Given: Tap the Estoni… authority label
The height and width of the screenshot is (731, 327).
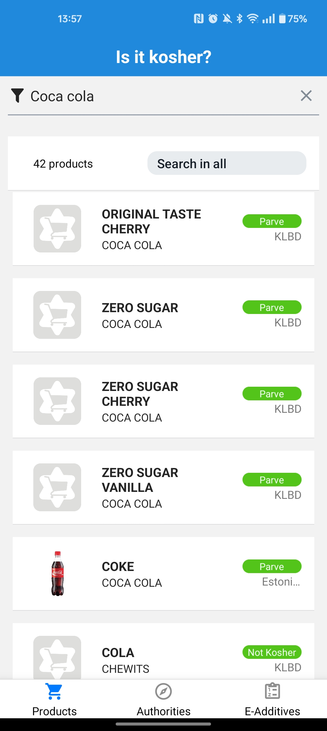Looking at the screenshot, I should [281, 582].
